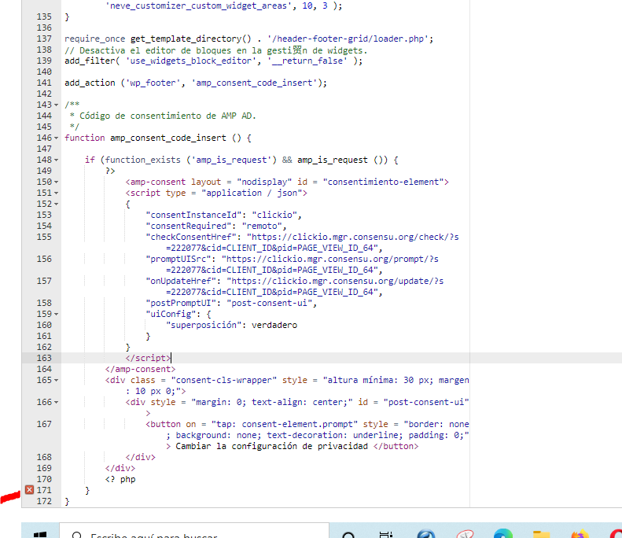Click the 'postPromptUI' key
Viewport: 622px width, 538px height.
click(181, 303)
